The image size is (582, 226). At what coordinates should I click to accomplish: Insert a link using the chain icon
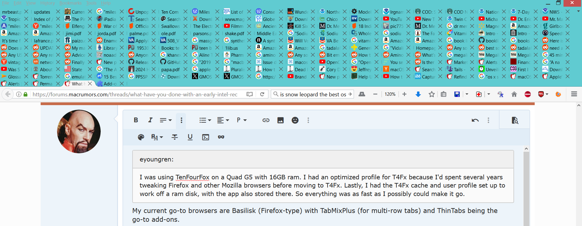[266, 120]
